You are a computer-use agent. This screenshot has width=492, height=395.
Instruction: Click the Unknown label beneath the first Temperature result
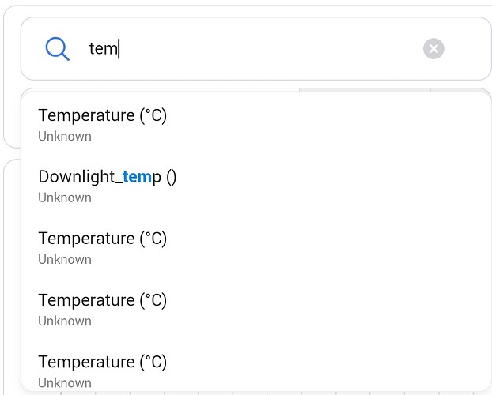(x=65, y=136)
